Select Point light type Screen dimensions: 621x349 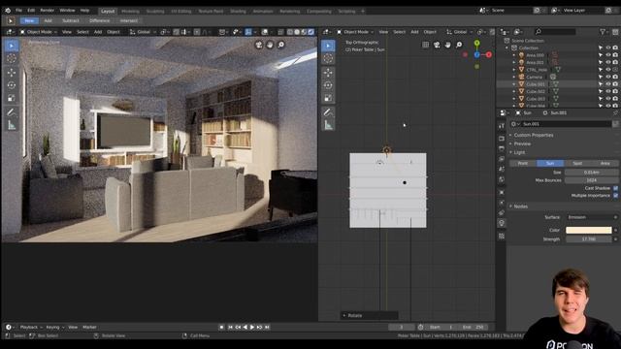click(523, 163)
